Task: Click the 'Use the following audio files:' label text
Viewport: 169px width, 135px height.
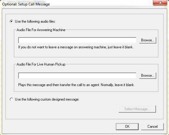Action: click(x=35, y=21)
